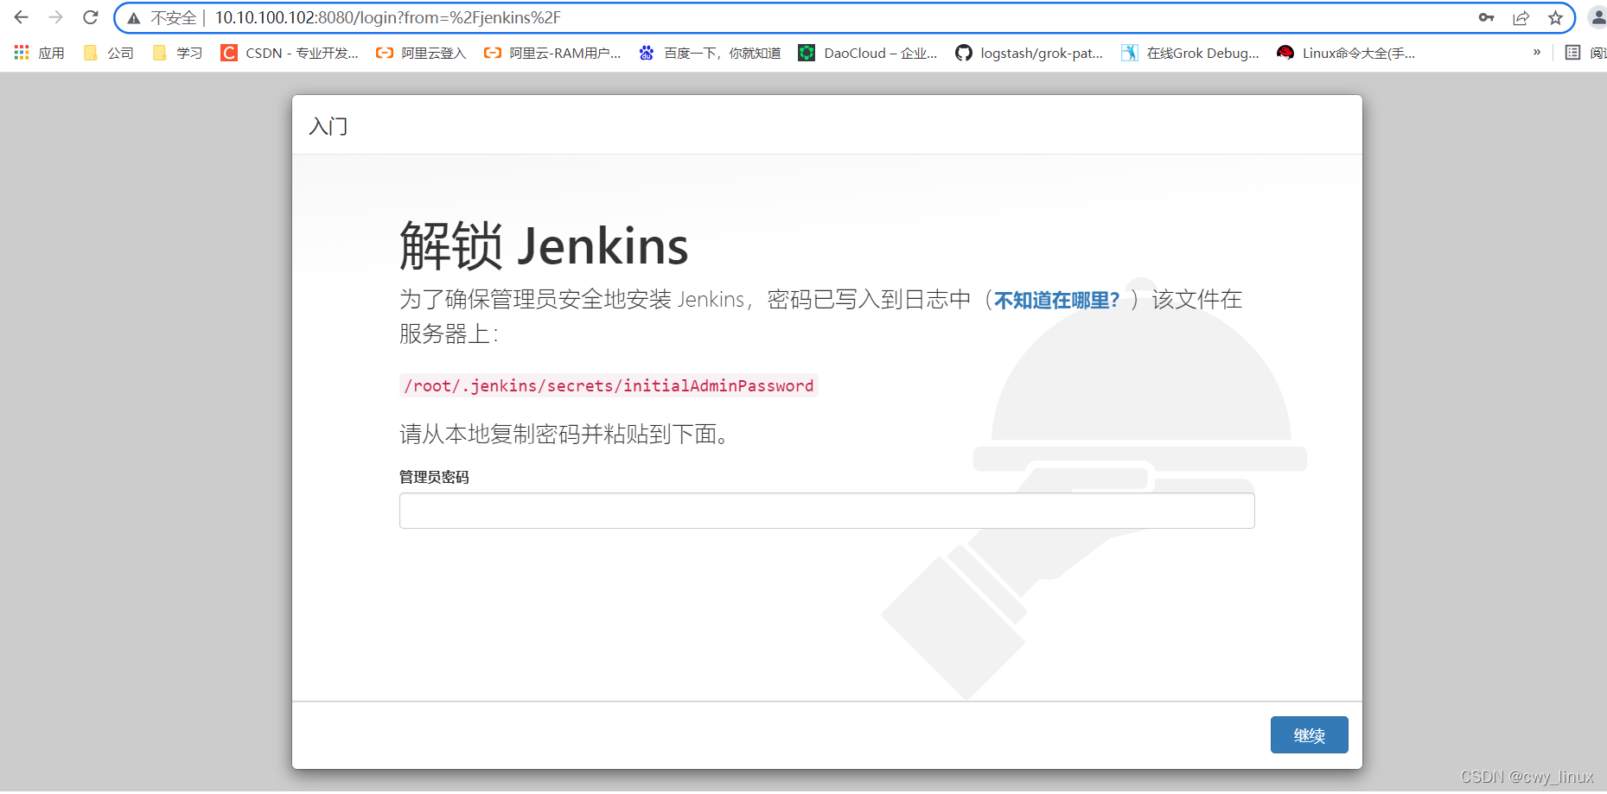Click the initialAdminPassword file path
This screenshot has width=1607, height=794.
click(x=609, y=385)
